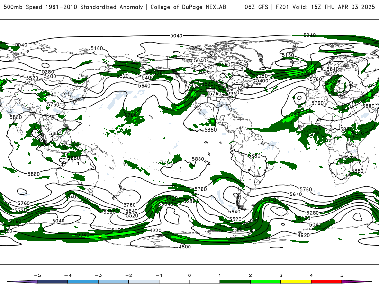Click the '4800' contour label near Antarctica
Viewport: 379px width, 284px height.
point(185,247)
